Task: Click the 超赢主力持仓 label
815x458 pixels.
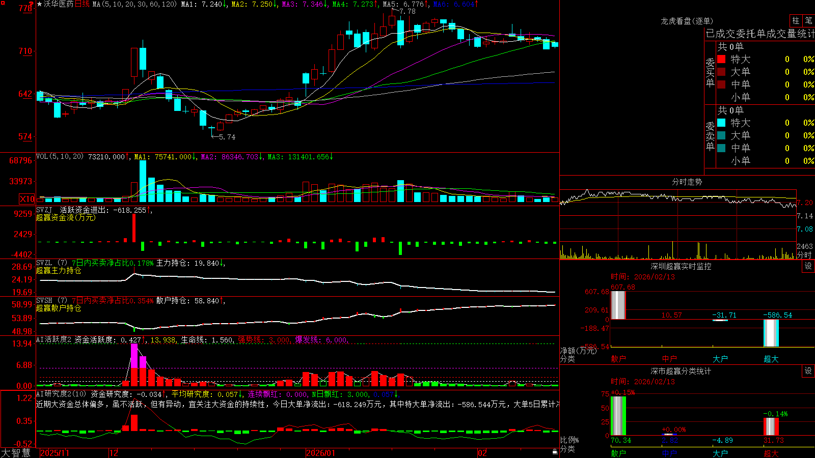Action: tap(59, 271)
